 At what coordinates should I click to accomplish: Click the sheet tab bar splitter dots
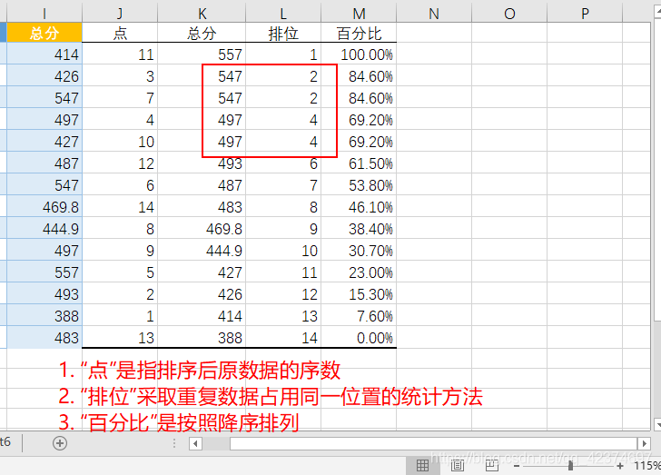pyautogui.click(x=174, y=443)
